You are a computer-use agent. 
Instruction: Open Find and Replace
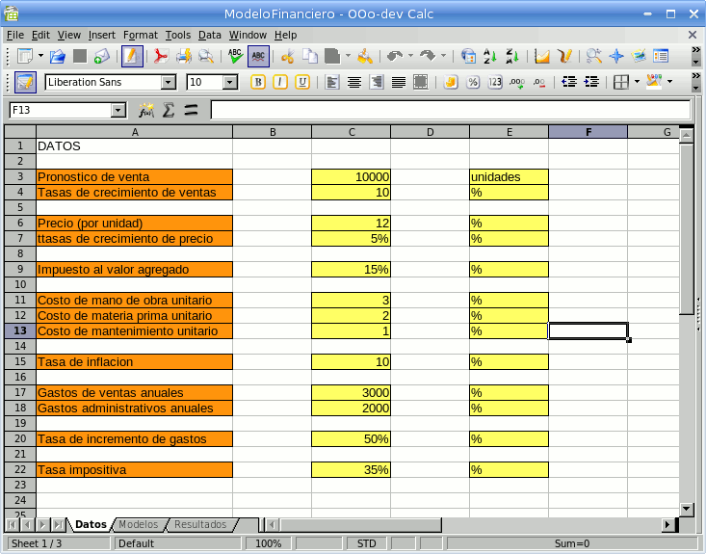(x=594, y=56)
